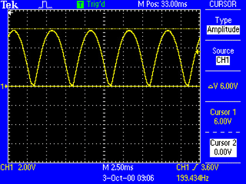This screenshot has width=246, height=184.
Task: Open the Type menu option
Action: (x=223, y=21)
